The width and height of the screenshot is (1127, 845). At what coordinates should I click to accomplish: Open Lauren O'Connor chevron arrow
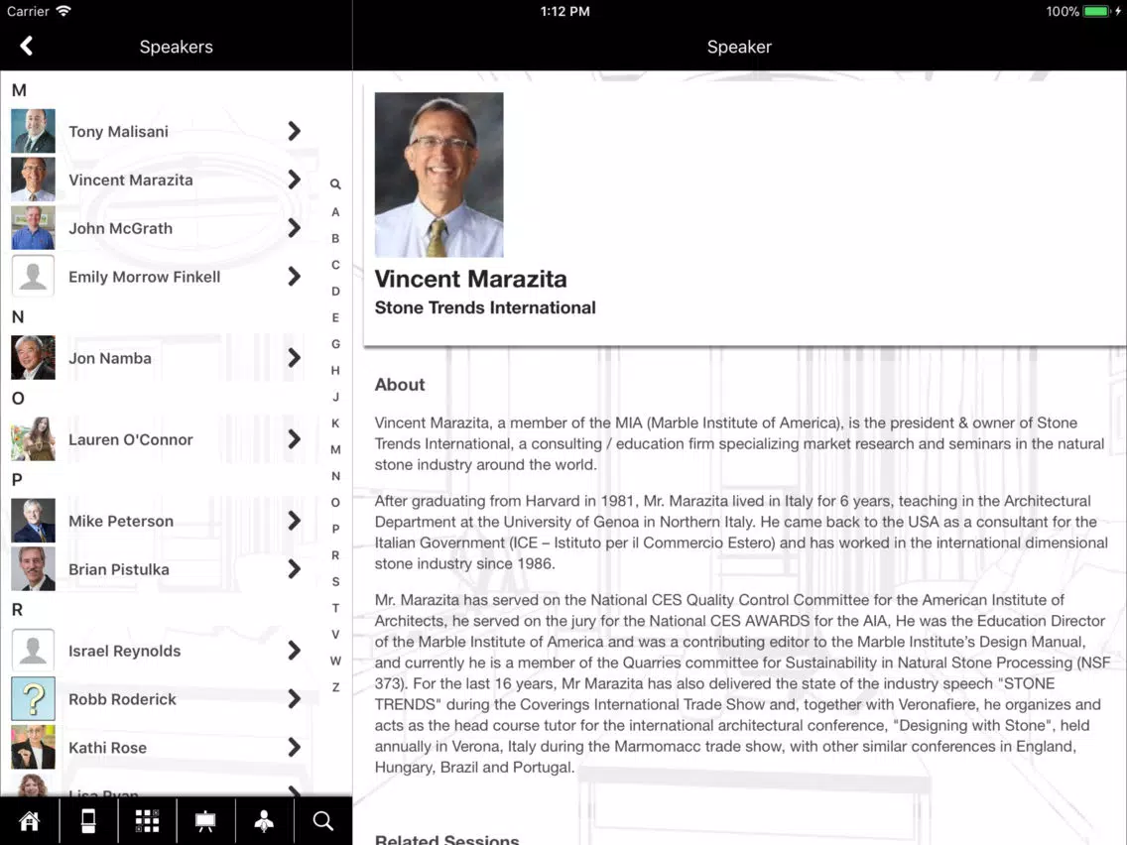coord(294,439)
